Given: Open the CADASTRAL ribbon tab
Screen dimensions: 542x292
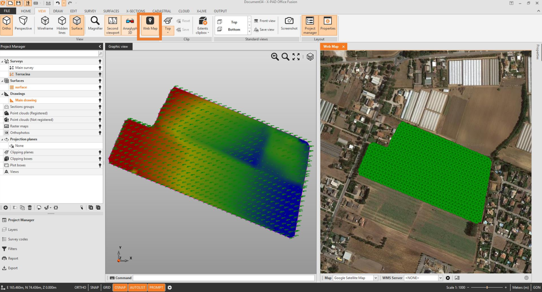Looking at the screenshot, I should coord(161,11).
